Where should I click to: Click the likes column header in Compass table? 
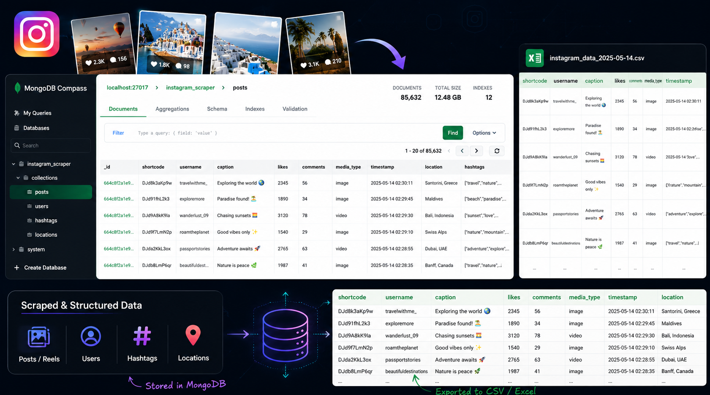pos(283,167)
